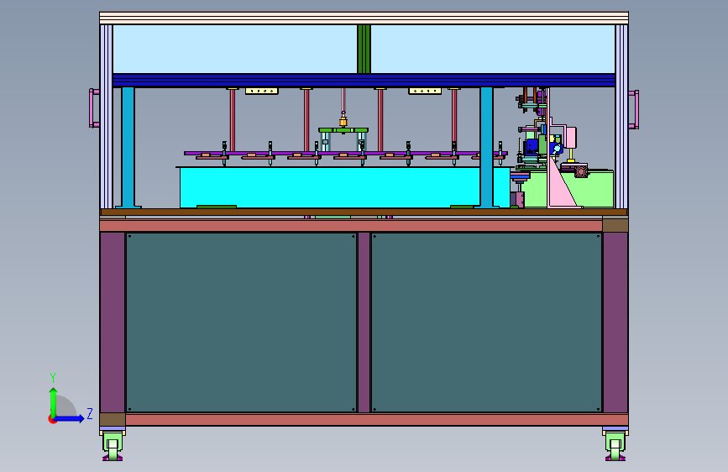
Task: Pick the brown tabletop plate
Action: 364,212
